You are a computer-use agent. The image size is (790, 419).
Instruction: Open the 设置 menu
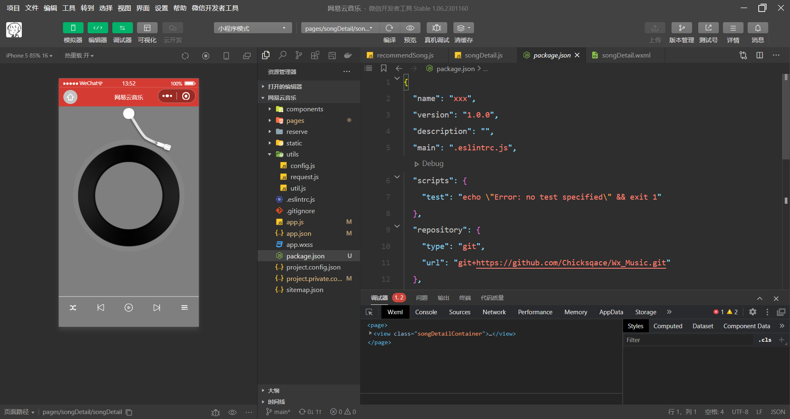(161, 8)
